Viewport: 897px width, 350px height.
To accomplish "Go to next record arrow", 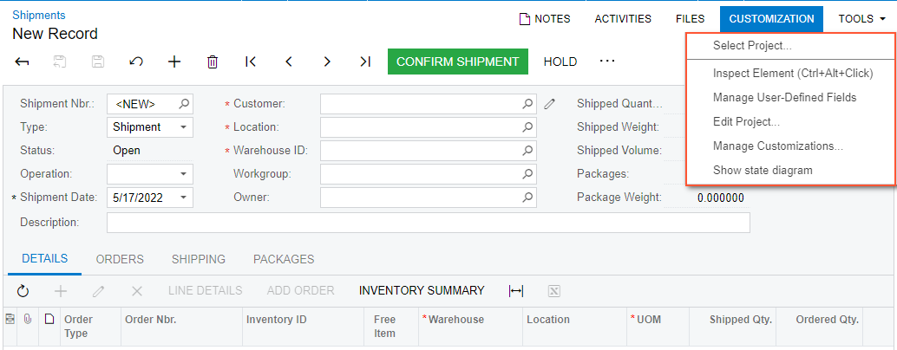I will 327,62.
